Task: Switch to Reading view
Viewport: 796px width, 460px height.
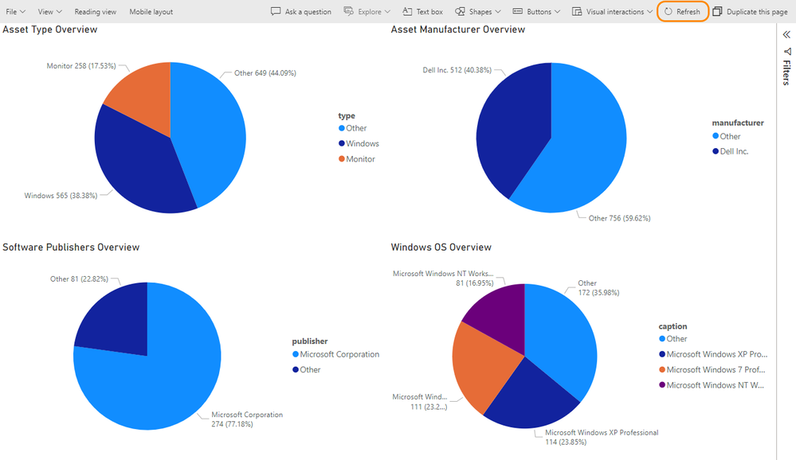Action: point(95,12)
